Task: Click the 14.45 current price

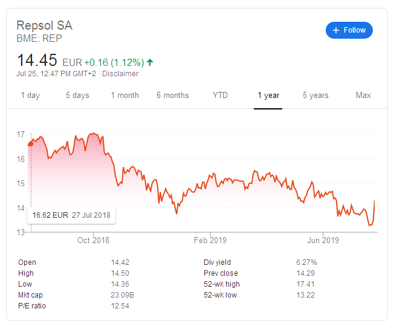Action: (37, 60)
